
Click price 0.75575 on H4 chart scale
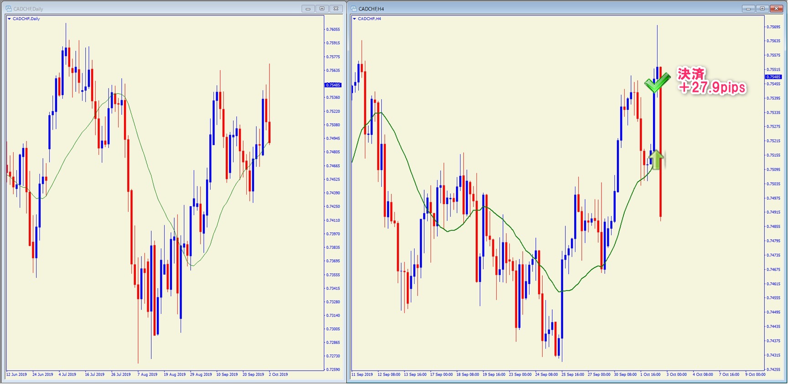click(x=773, y=55)
